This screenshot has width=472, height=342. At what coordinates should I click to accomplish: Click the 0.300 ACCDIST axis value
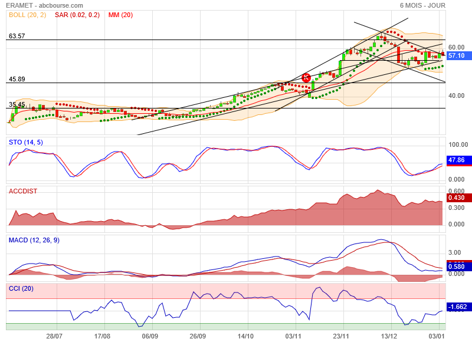[456, 208]
